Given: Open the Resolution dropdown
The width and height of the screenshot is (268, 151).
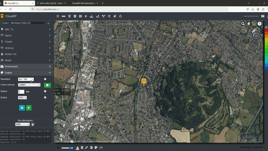Looking at the screenshot, I should [x=26, y=79].
